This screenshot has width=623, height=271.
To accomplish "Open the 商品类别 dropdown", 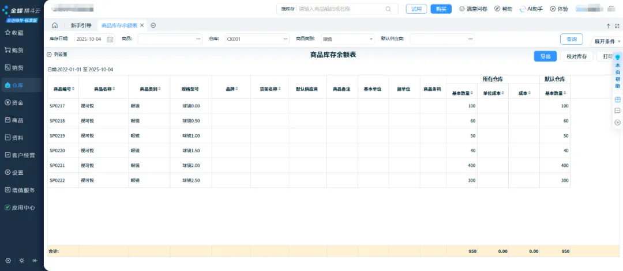I will 347,39.
